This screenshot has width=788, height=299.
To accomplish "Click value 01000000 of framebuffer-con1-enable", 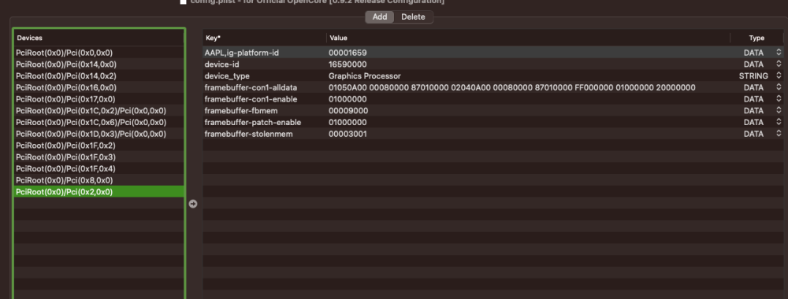I will tap(348, 99).
